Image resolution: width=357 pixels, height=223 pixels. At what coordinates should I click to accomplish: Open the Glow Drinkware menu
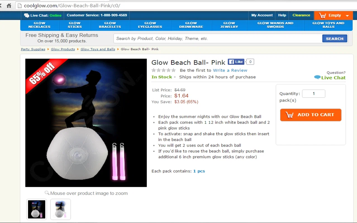191,25
